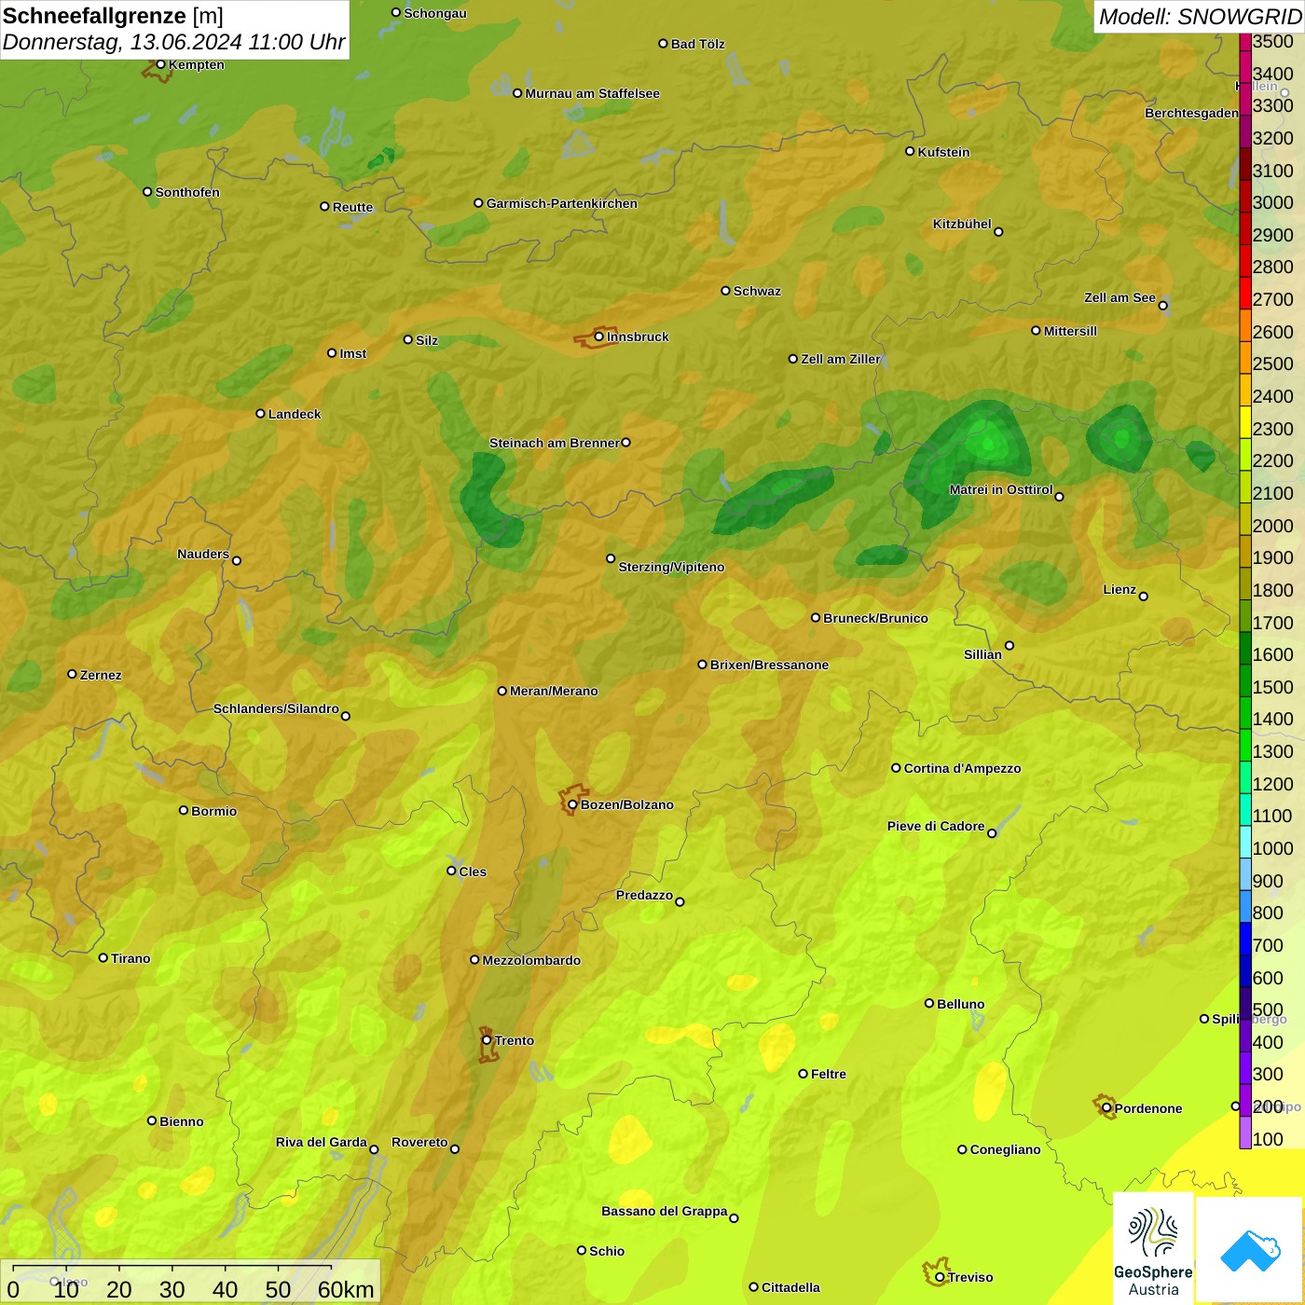Click the date 'Donnerstag, 13.06.2024 11:00 Uhr'
The image size is (1305, 1305).
click(173, 42)
